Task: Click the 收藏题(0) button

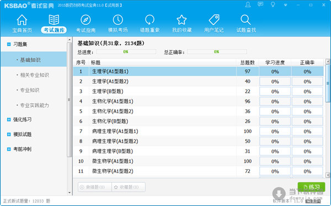Action: pyautogui.click(x=129, y=187)
